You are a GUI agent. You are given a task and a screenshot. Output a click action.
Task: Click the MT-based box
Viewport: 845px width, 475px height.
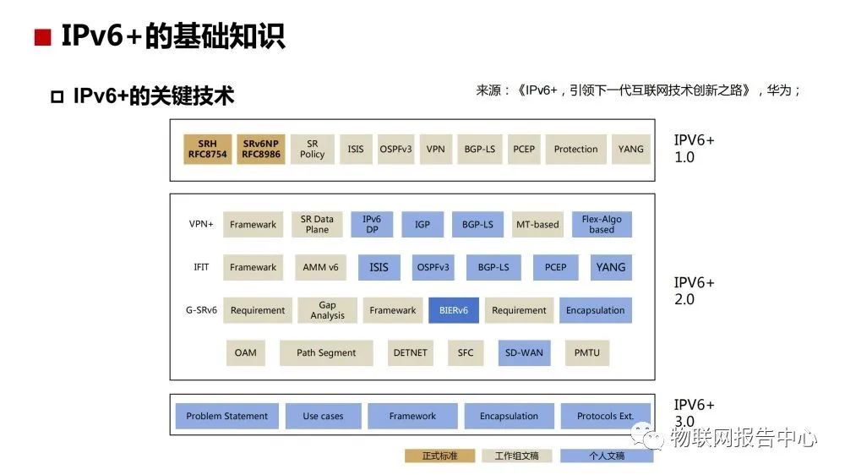537,224
